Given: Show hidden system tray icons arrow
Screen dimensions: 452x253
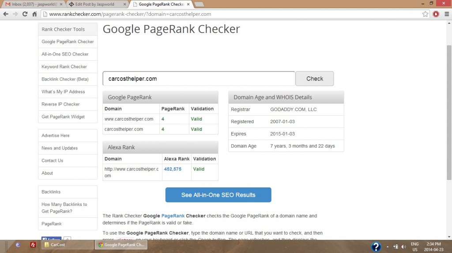Looking at the screenshot, I should coord(388,247).
